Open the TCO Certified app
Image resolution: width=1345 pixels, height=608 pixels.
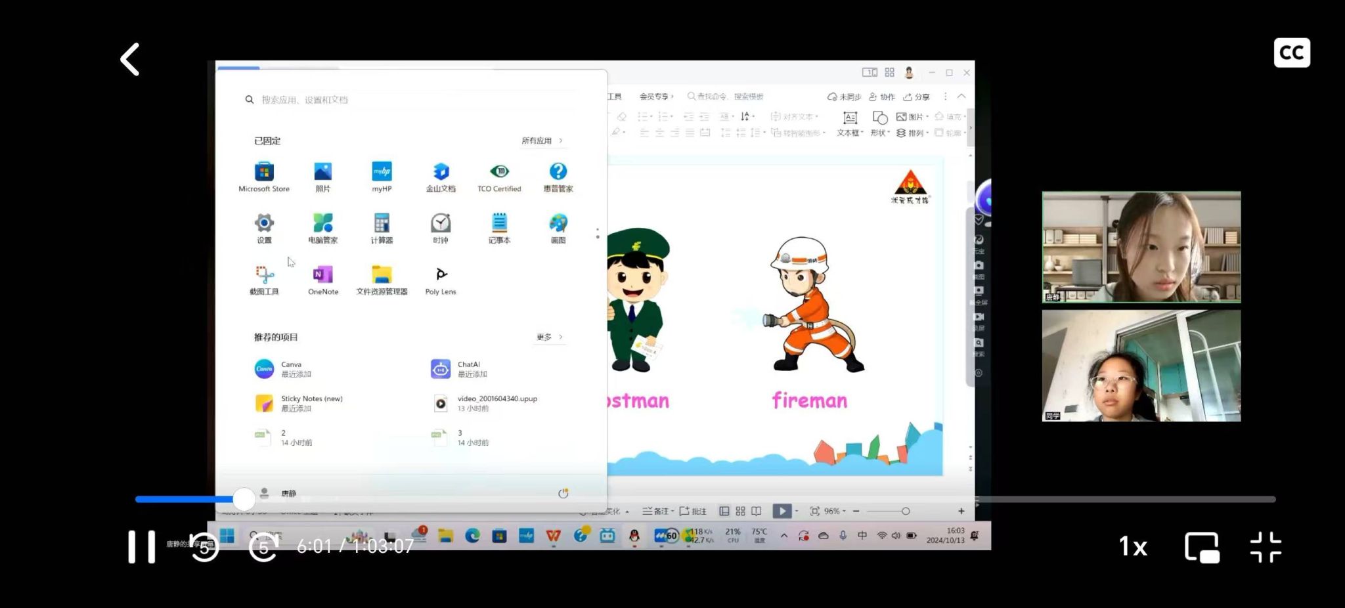pyautogui.click(x=499, y=177)
